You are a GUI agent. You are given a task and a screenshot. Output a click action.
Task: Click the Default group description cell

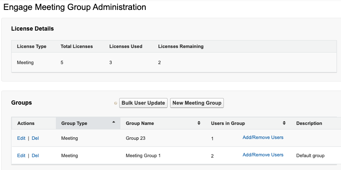(310, 156)
